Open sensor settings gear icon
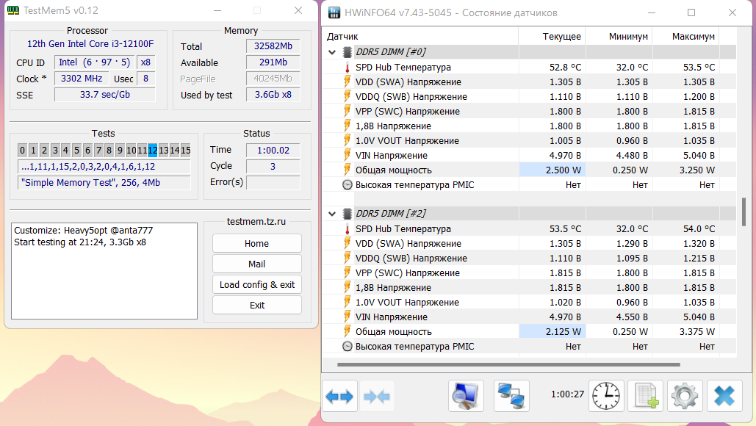The image size is (756, 426). coord(685,396)
